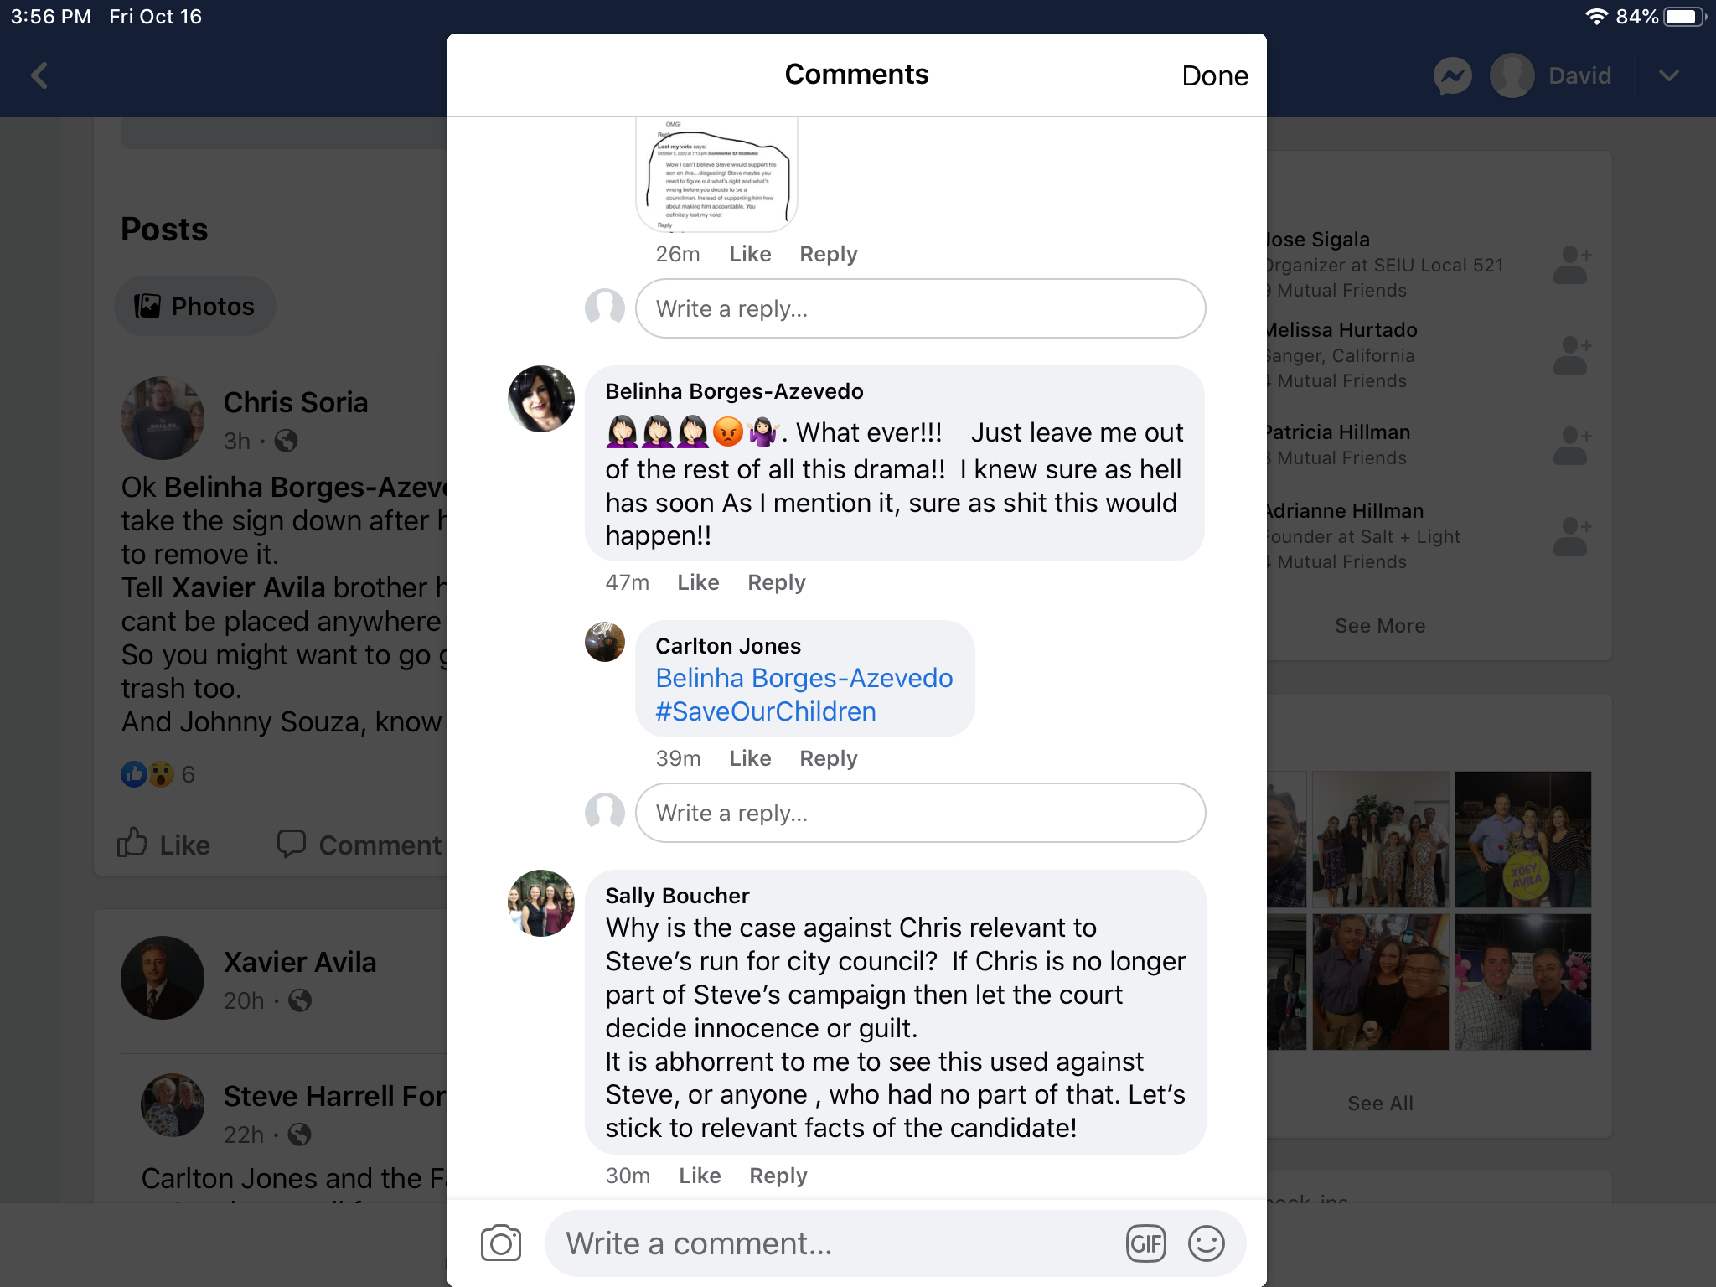The image size is (1716, 1287).
Task: Add Patricia Hillman as friend icon
Action: tap(1572, 446)
